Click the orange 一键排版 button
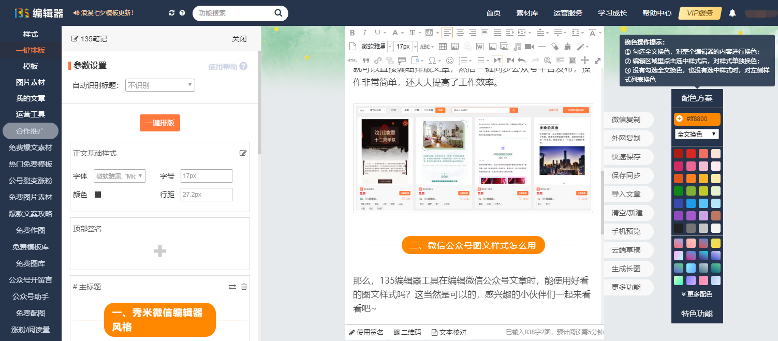 pos(160,123)
